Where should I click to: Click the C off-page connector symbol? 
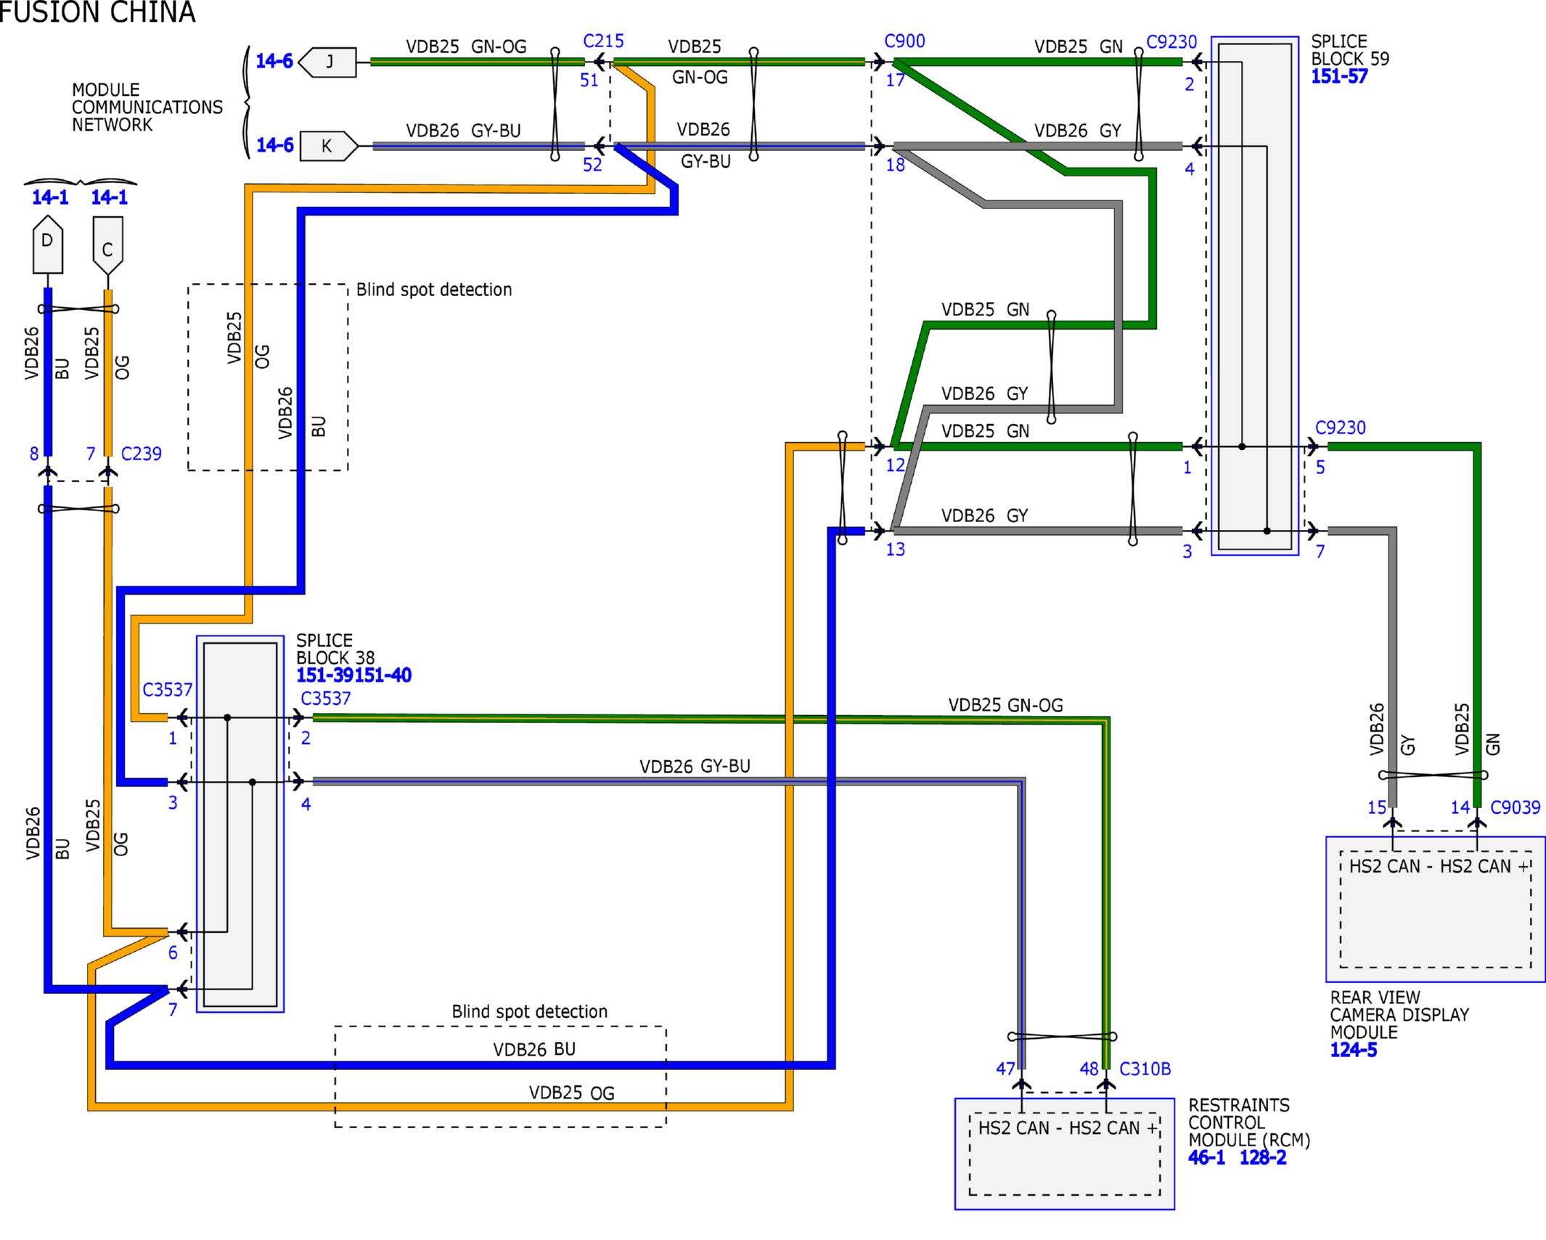tap(108, 245)
